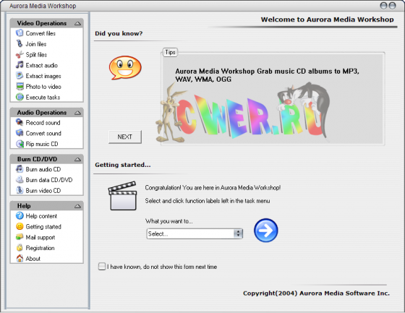Click the Record sound icon
The image size is (405, 313).
tap(20, 122)
